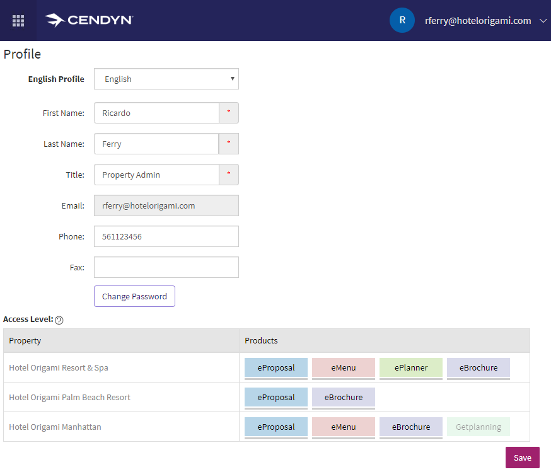
Task: Select eProposal for Hotel Origami Resort & Spa
Action: click(x=276, y=367)
